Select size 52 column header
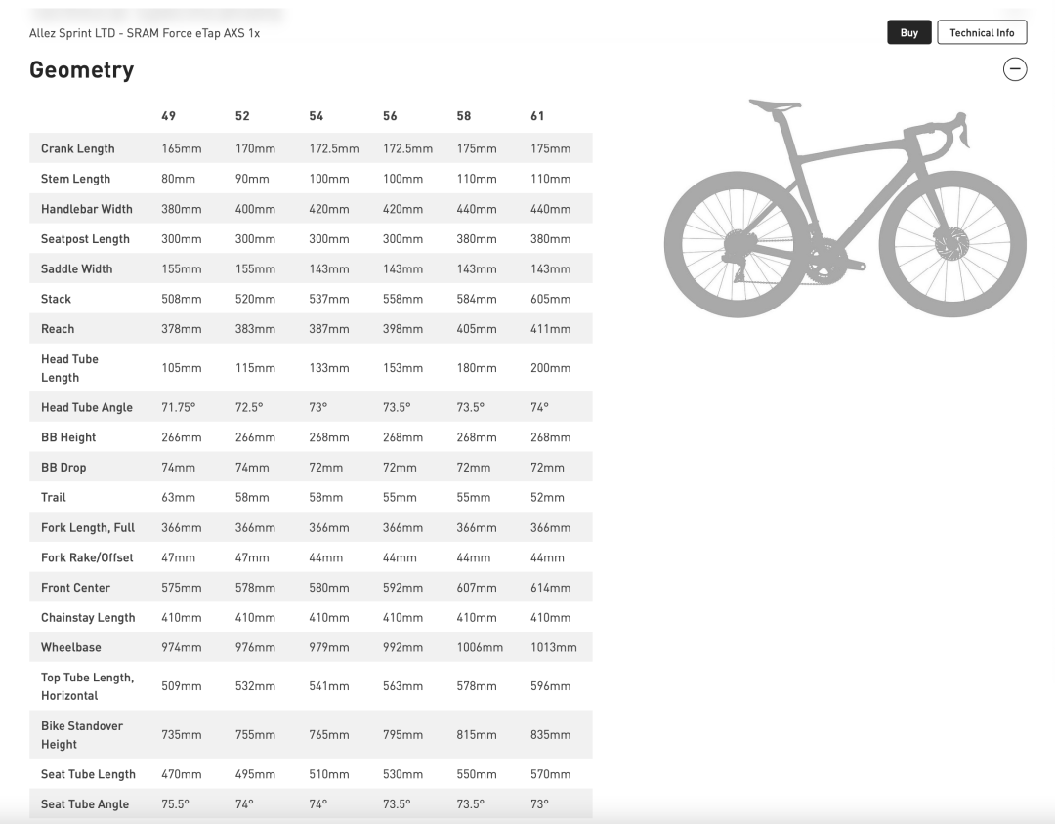This screenshot has height=824, width=1055. coord(241,115)
